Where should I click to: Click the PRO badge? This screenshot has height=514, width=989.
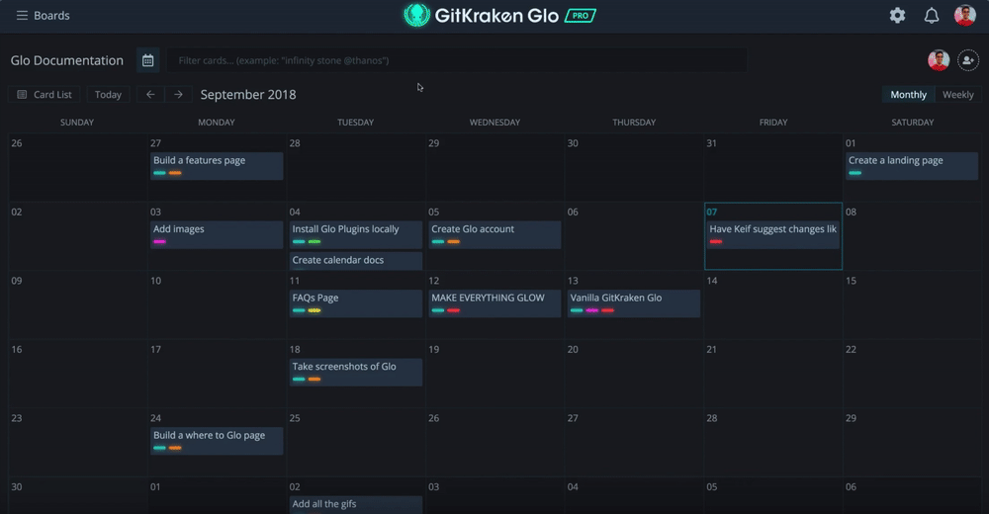click(580, 16)
